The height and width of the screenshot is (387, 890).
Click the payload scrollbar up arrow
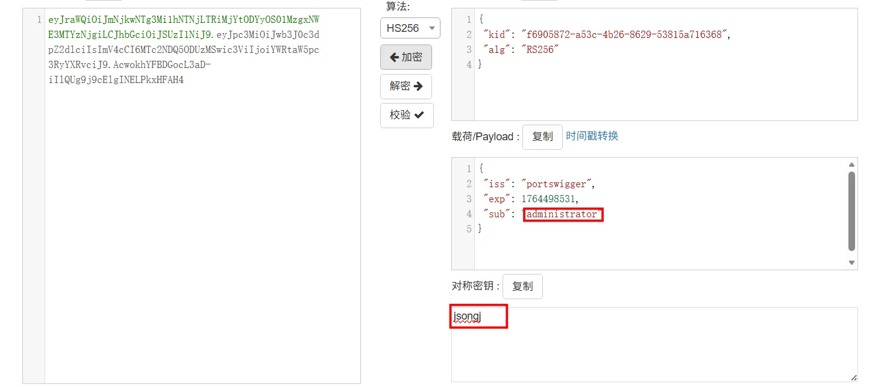(851, 164)
